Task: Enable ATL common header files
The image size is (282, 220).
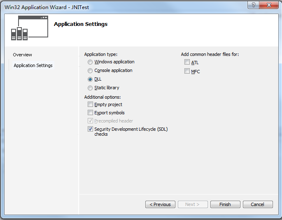Action: point(187,63)
